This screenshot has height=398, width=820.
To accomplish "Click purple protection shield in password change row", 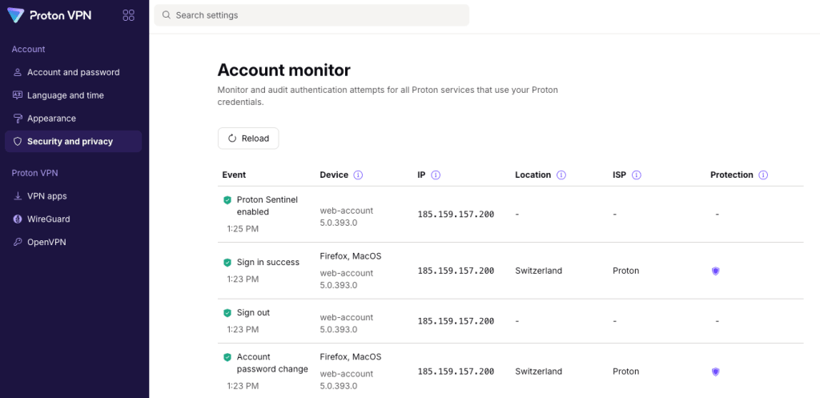I will pos(716,372).
